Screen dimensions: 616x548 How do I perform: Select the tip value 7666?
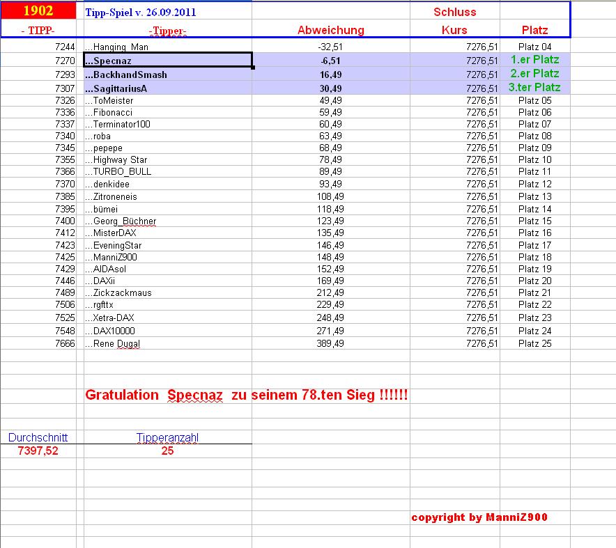pos(65,343)
